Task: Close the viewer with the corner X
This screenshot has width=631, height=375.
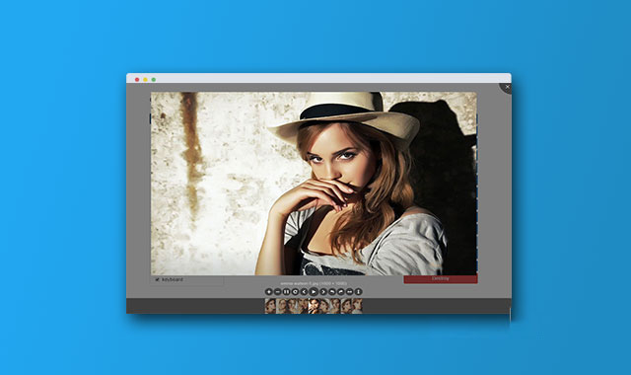Action: (x=507, y=87)
